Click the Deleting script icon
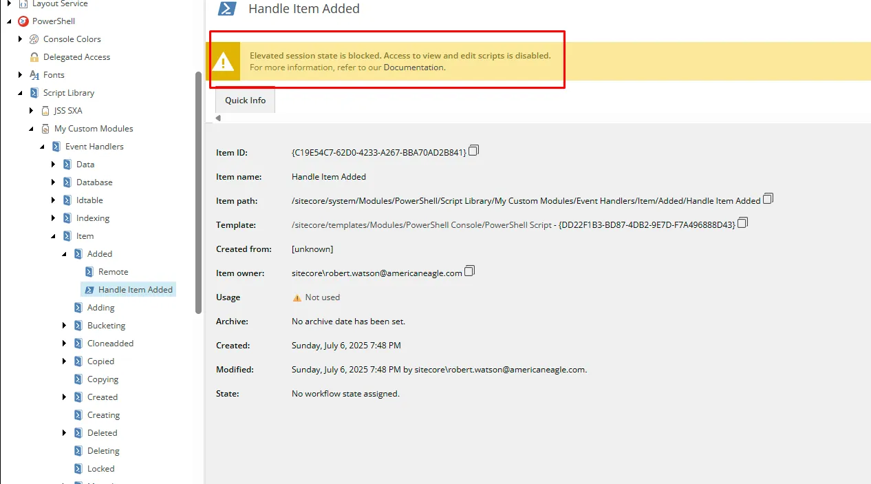This screenshot has width=871, height=484. click(78, 451)
